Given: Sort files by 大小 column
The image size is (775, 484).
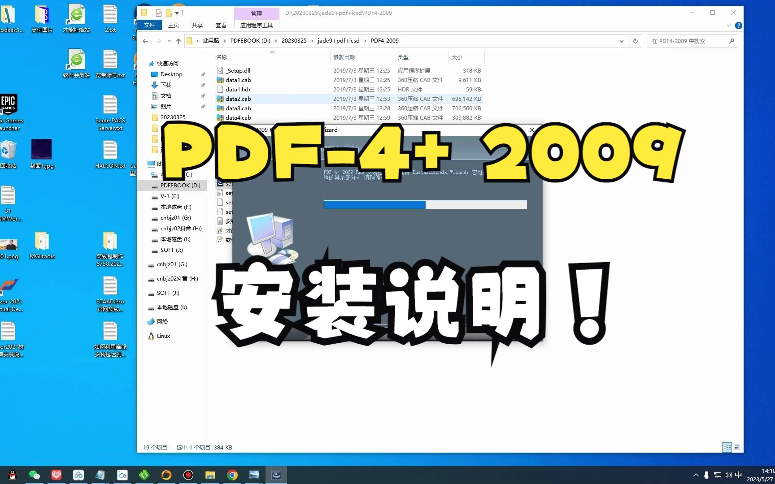Looking at the screenshot, I should pyautogui.click(x=457, y=57).
